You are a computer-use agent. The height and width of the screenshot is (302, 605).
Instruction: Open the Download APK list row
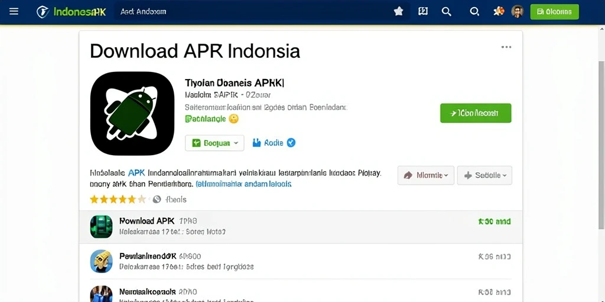point(301,227)
